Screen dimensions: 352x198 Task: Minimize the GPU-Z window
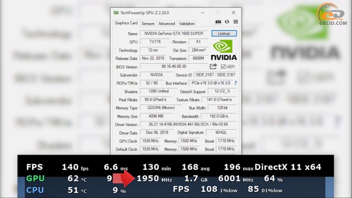pyautogui.click(x=203, y=13)
